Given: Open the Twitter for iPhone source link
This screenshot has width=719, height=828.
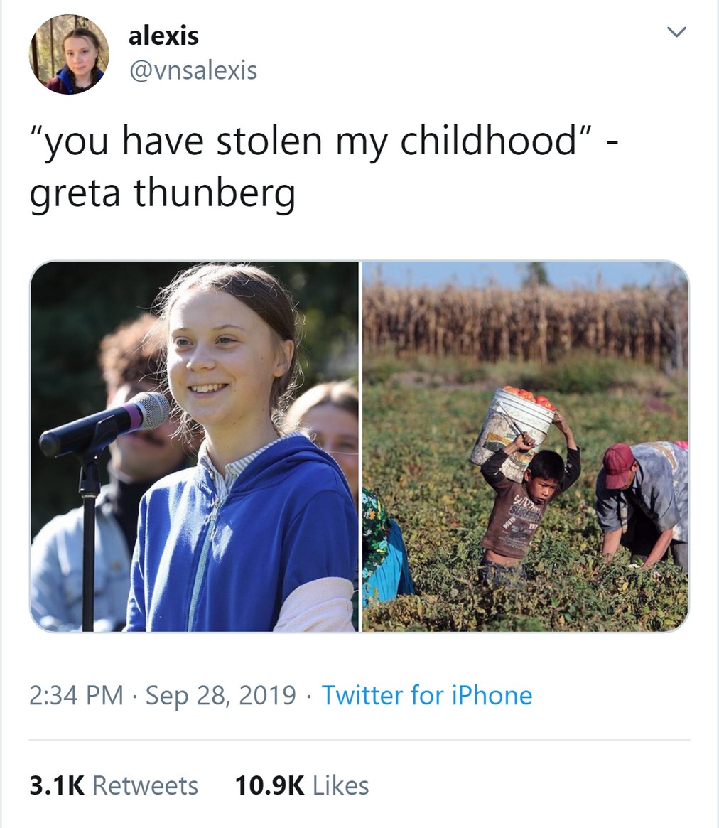Looking at the screenshot, I should click(426, 694).
